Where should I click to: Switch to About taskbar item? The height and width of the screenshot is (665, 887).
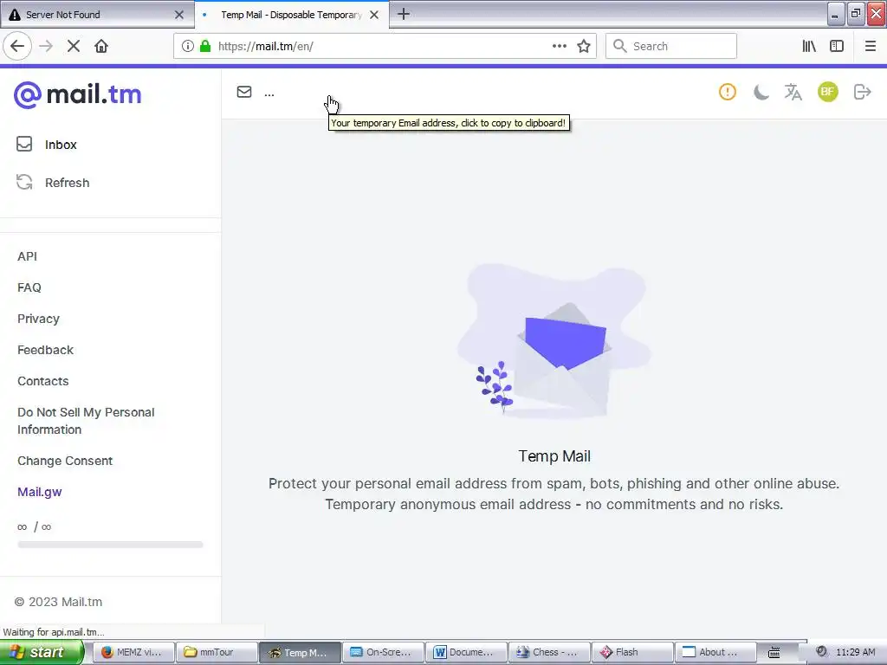(x=715, y=652)
